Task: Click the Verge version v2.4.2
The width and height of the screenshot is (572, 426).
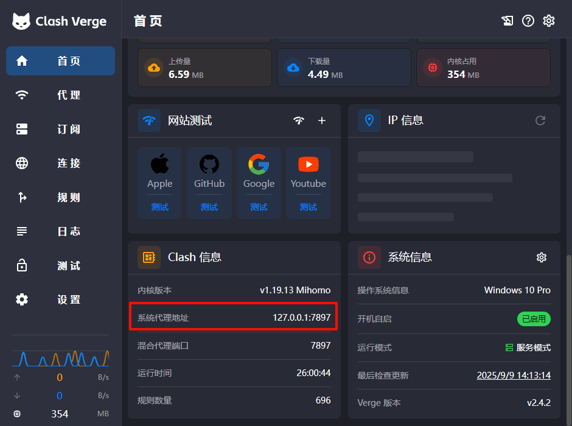Action: click(539, 403)
